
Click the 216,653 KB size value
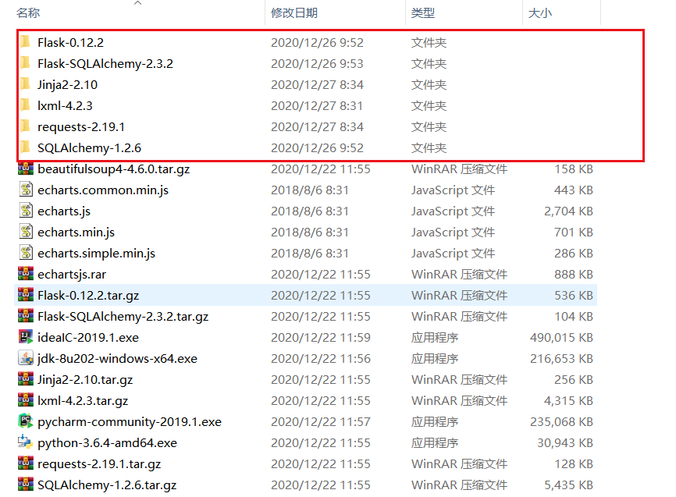(561, 359)
